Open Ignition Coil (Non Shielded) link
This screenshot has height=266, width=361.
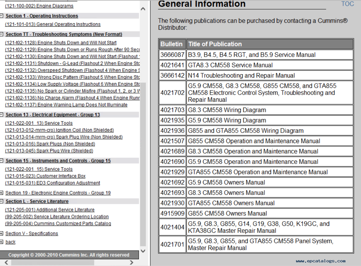click(59, 130)
